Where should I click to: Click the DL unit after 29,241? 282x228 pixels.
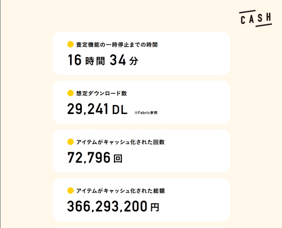coord(120,109)
